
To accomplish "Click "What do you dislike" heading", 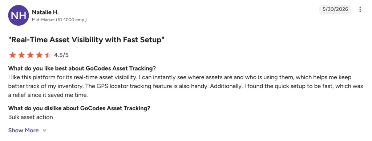I will point(79,108).
